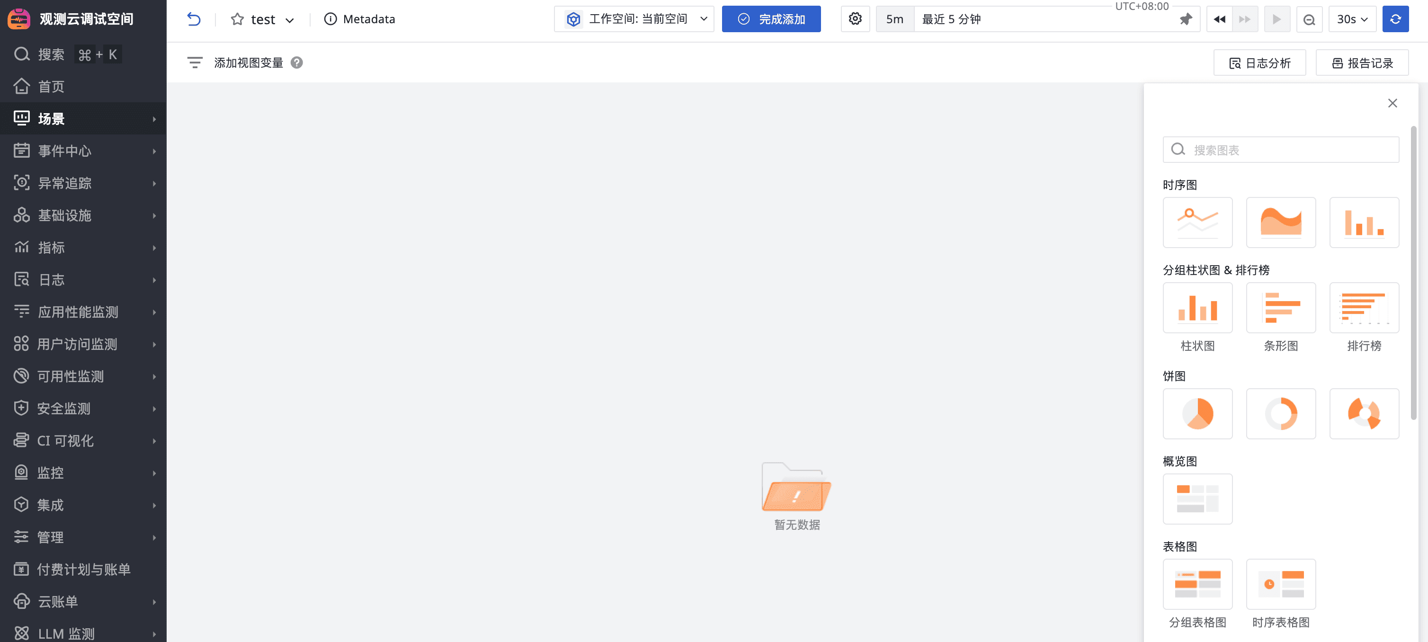The image size is (1428, 642).
Task: Select the 排行榜 leaderboard chart
Action: pos(1364,308)
